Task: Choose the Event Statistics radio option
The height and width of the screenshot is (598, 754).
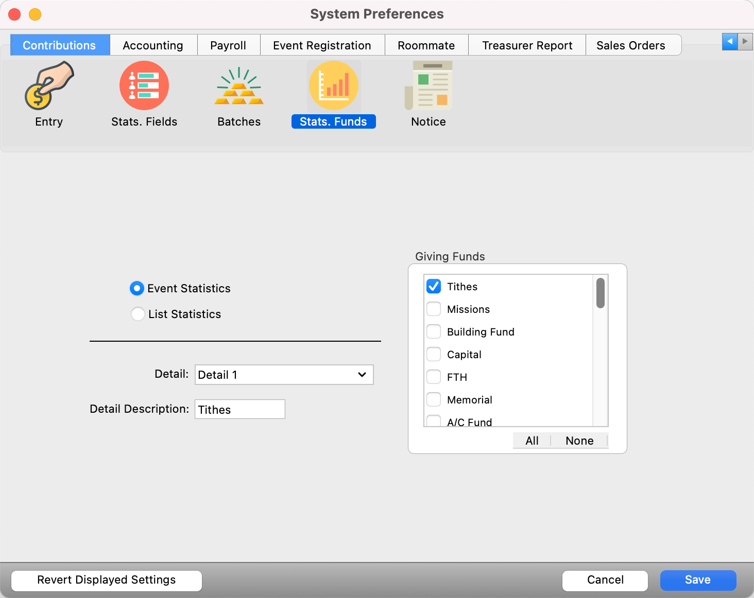Action: pos(136,288)
